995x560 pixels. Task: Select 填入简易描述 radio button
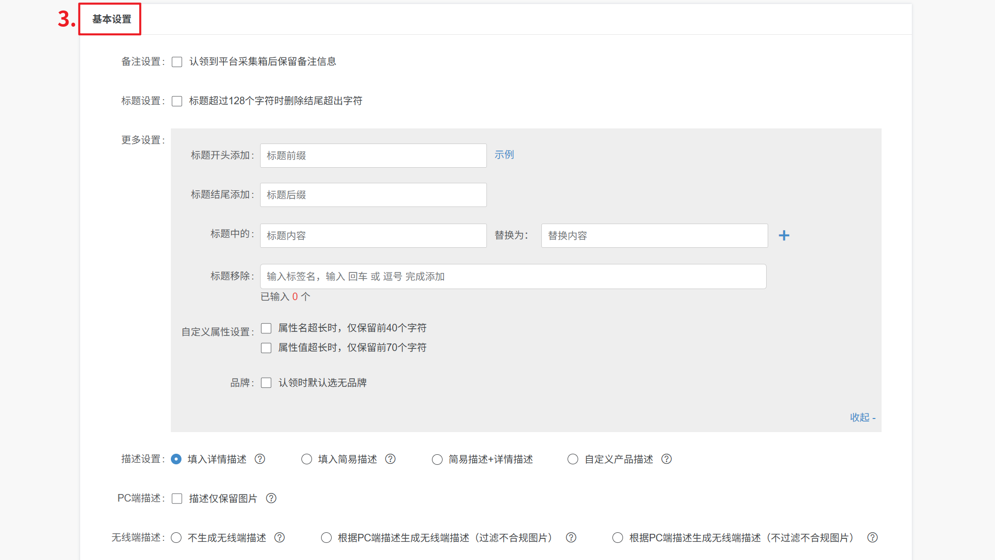click(306, 459)
